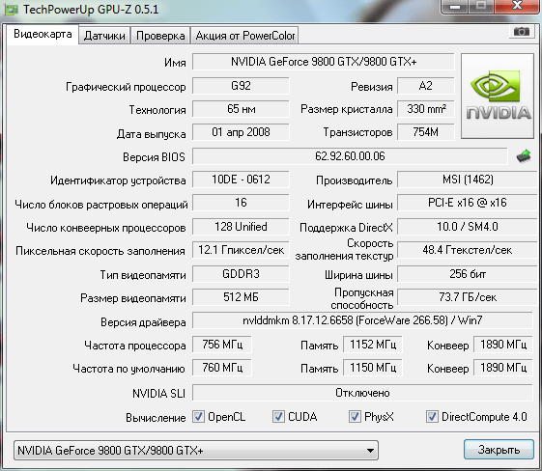Click texture fillrate 48.4 Гтекстел/сек
This screenshot has height=471, width=542.
click(468, 250)
